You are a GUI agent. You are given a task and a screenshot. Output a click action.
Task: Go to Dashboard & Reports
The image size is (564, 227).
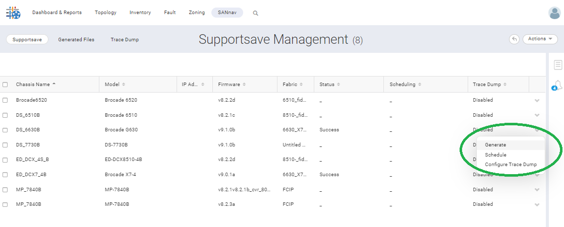57,13
